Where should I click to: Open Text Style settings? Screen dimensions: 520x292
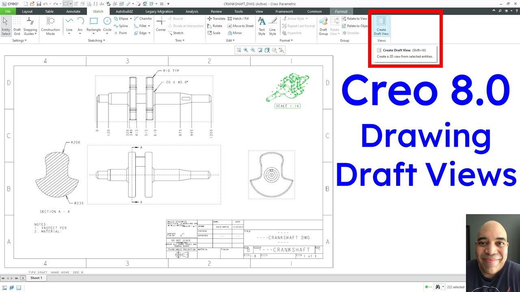[262, 26]
